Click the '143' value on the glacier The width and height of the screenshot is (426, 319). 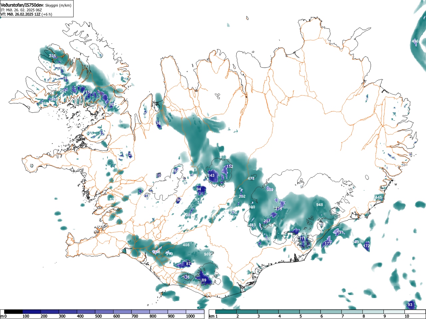pos(211,175)
